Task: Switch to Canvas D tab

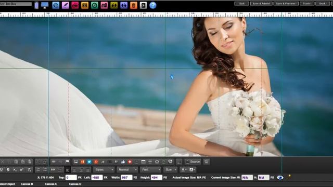Action: tap(75, 184)
